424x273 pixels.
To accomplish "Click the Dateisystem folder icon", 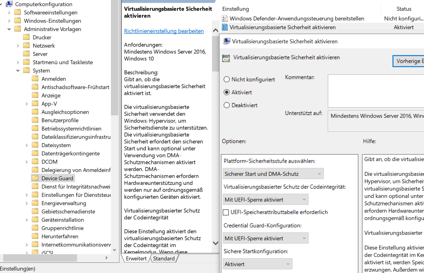I will point(35,145).
